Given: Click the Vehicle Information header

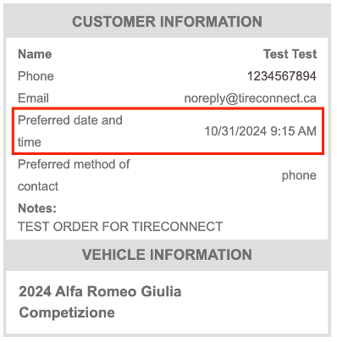Looking at the screenshot, I should point(167,255).
